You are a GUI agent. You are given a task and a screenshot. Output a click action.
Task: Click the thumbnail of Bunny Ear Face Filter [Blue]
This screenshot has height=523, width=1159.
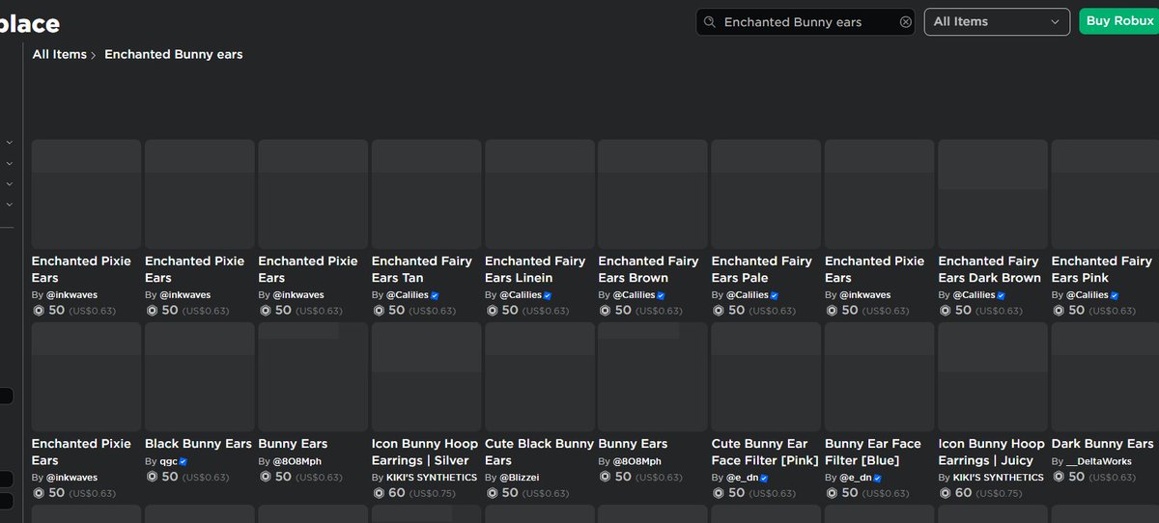click(880, 377)
